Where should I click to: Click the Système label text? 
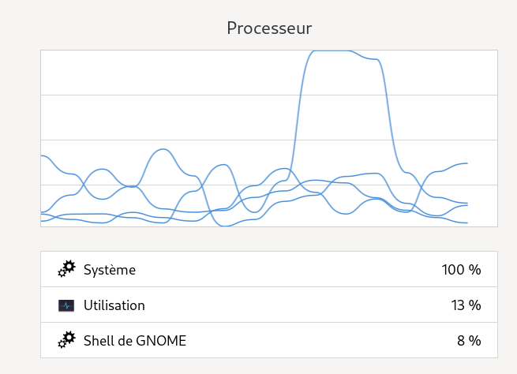click(110, 270)
